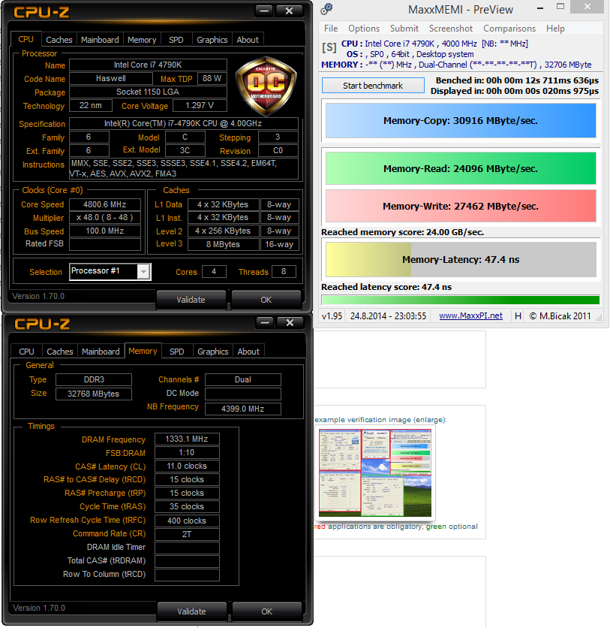Click the Command Rate value 2T

(187, 534)
